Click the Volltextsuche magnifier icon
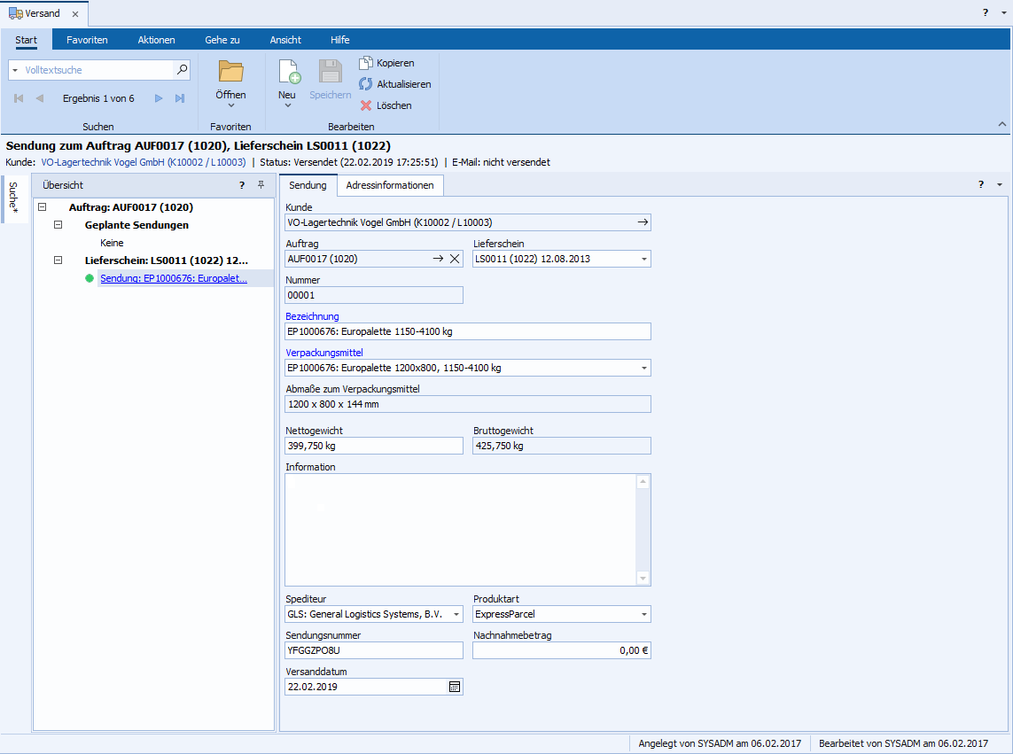1013x754 pixels. coord(182,69)
